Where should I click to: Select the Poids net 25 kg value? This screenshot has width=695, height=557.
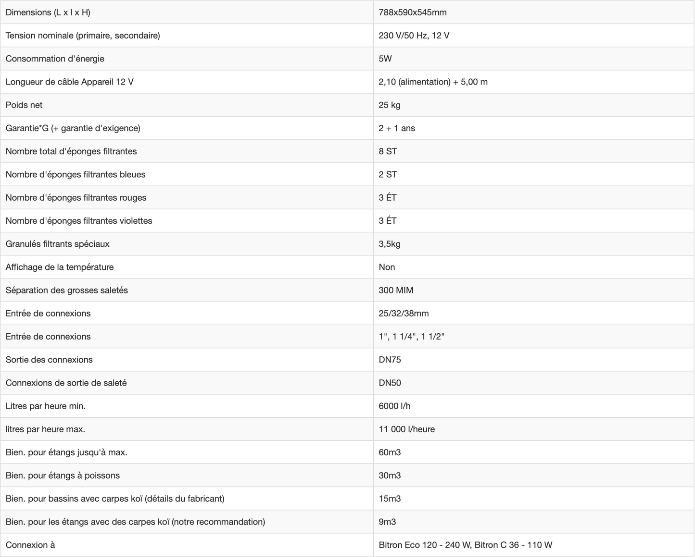coord(389,105)
